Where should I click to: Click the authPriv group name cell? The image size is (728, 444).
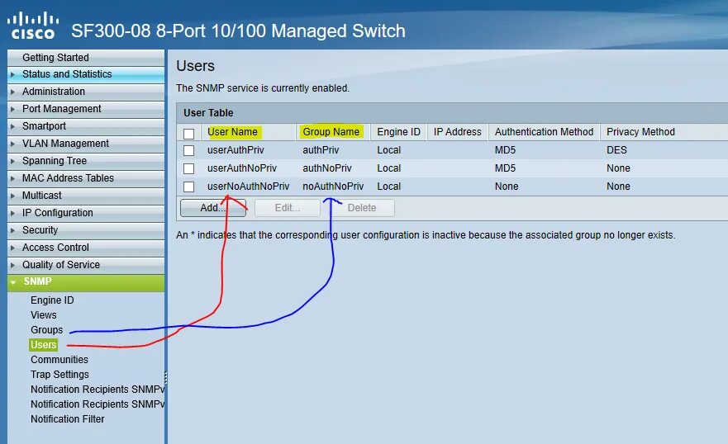pos(321,150)
